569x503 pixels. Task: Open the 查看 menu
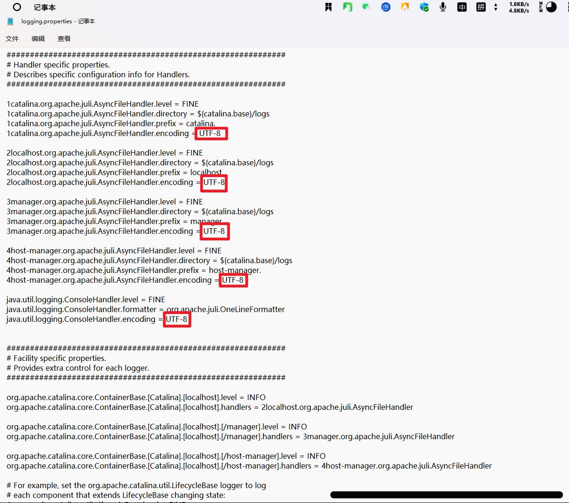(x=64, y=39)
